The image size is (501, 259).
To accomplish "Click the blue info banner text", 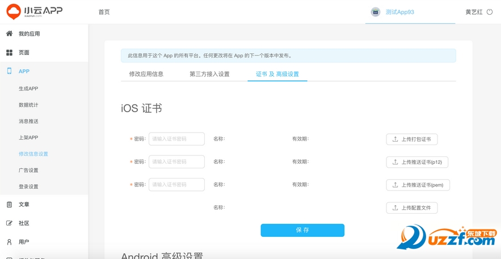I will click(x=209, y=56).
